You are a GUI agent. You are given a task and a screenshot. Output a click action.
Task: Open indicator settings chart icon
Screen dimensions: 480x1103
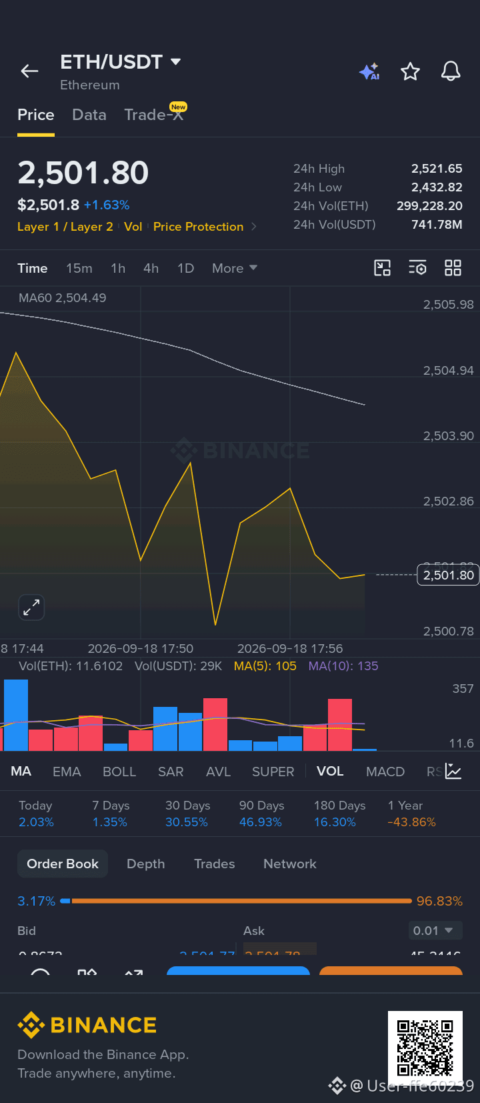[x=453, y=772]
